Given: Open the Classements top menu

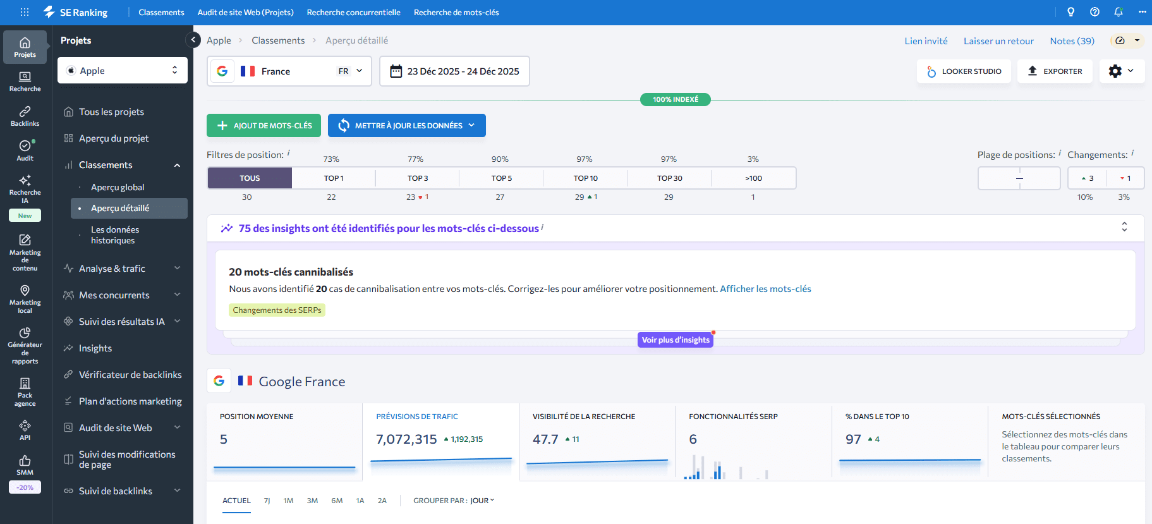Looking at the screenshot, I should click(x=161, y=12).
